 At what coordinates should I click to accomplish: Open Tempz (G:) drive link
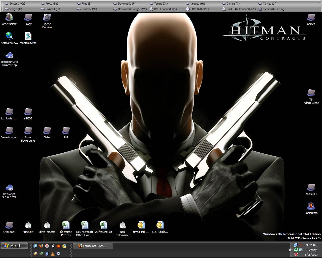point(158,4)
